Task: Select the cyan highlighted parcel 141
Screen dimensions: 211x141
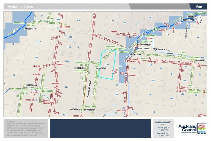Action: click(x=108, y=66)
